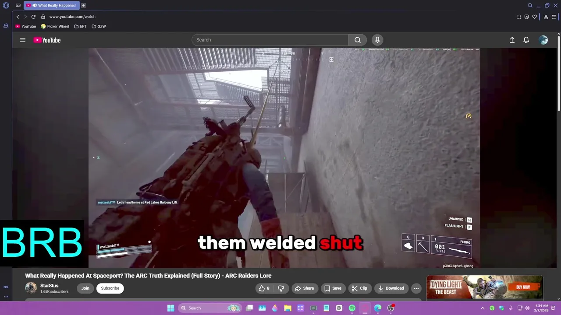
Task: Open the StarStus channel name link
Action: click(49, 286)
